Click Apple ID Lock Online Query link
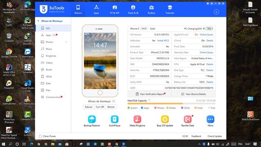 206,35
